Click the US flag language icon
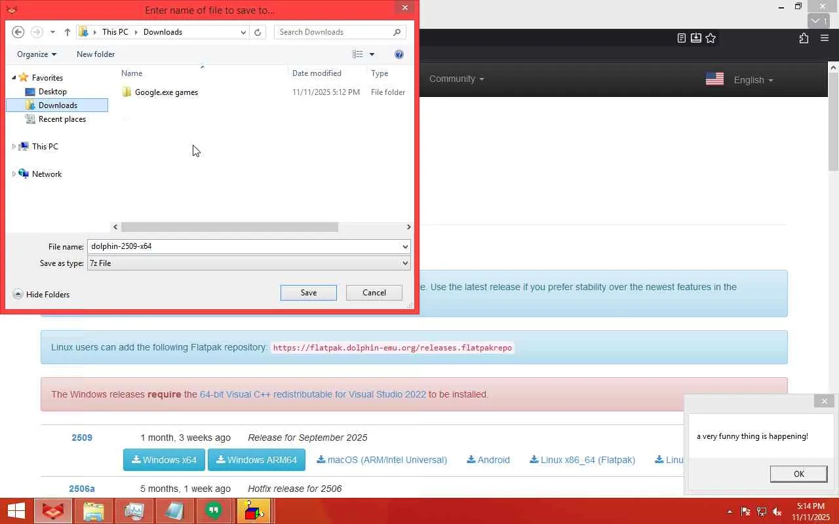Viewport: 839px width, 524px height. coord(714,79)
